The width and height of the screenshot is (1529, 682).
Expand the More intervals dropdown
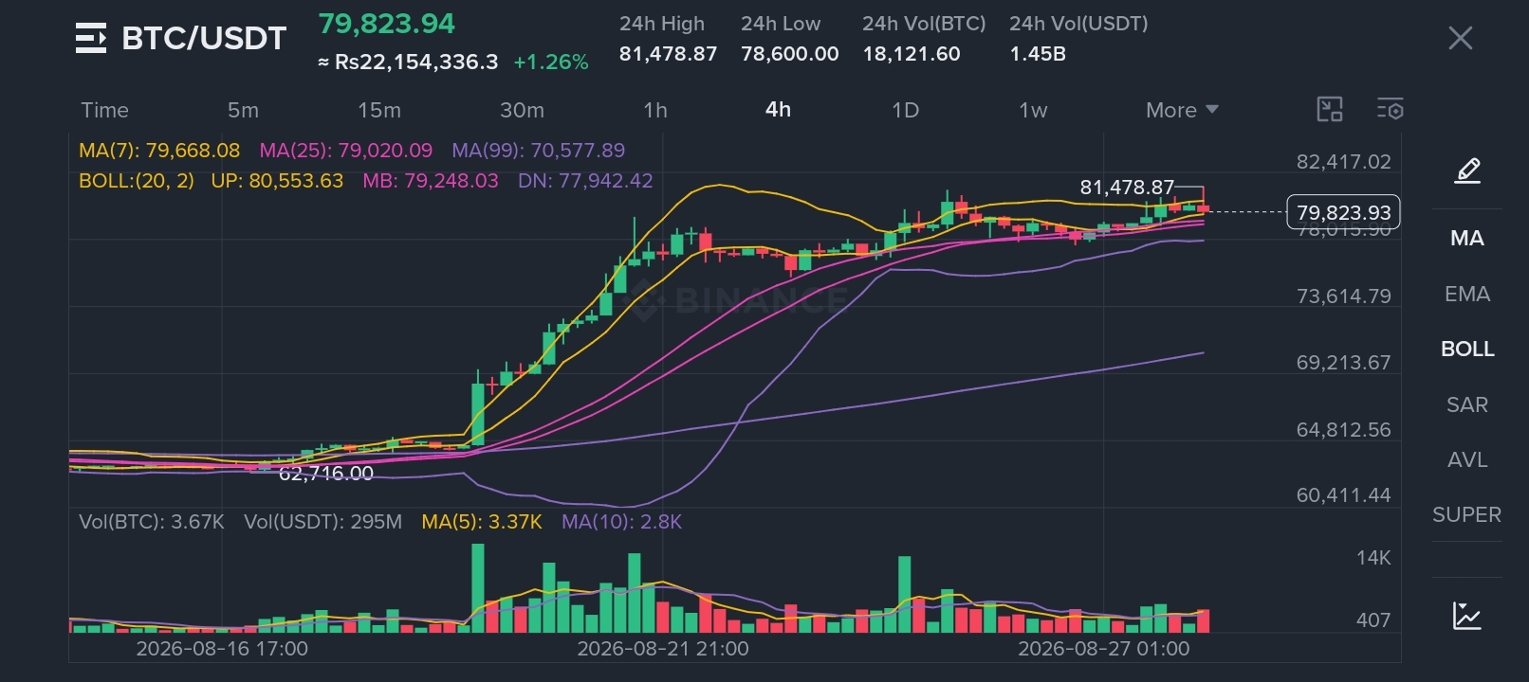tap(1182, 110)
